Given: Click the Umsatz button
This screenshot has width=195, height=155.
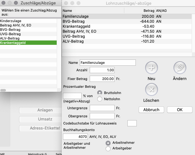Looking at the screenshot, I should [x=40, y=119].
